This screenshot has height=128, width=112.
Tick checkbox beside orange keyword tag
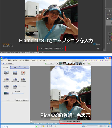(109, 40)
